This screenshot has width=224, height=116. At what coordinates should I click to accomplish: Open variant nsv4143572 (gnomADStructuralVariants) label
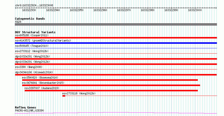coord(43,41)
